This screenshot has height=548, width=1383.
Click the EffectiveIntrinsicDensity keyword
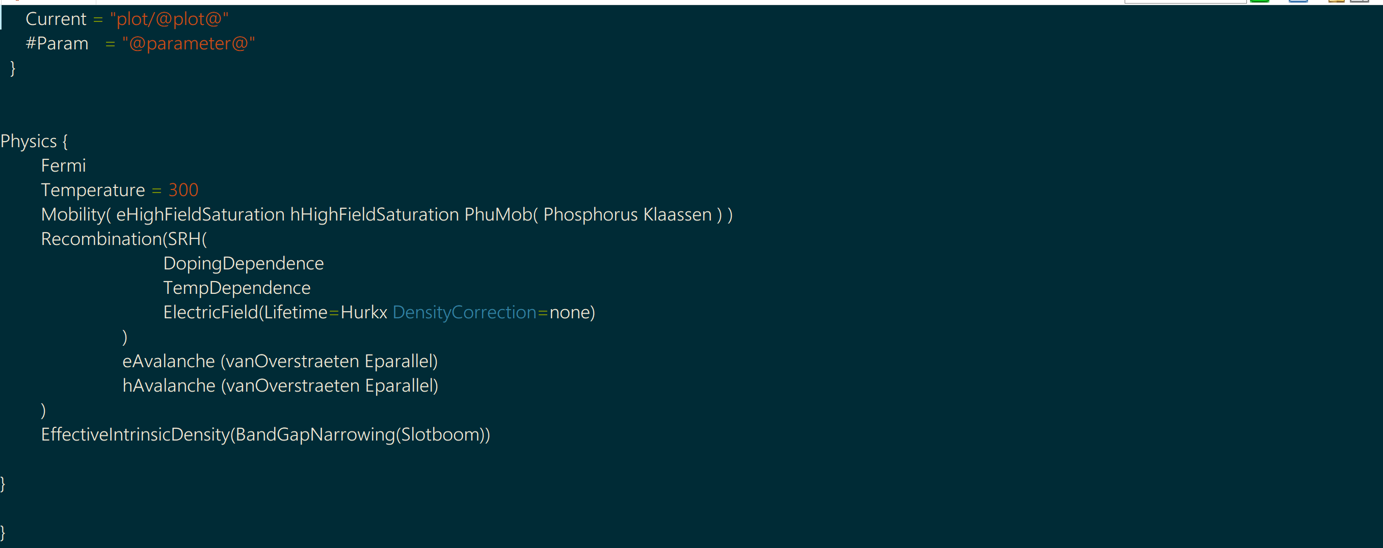[x=136, y=435]
